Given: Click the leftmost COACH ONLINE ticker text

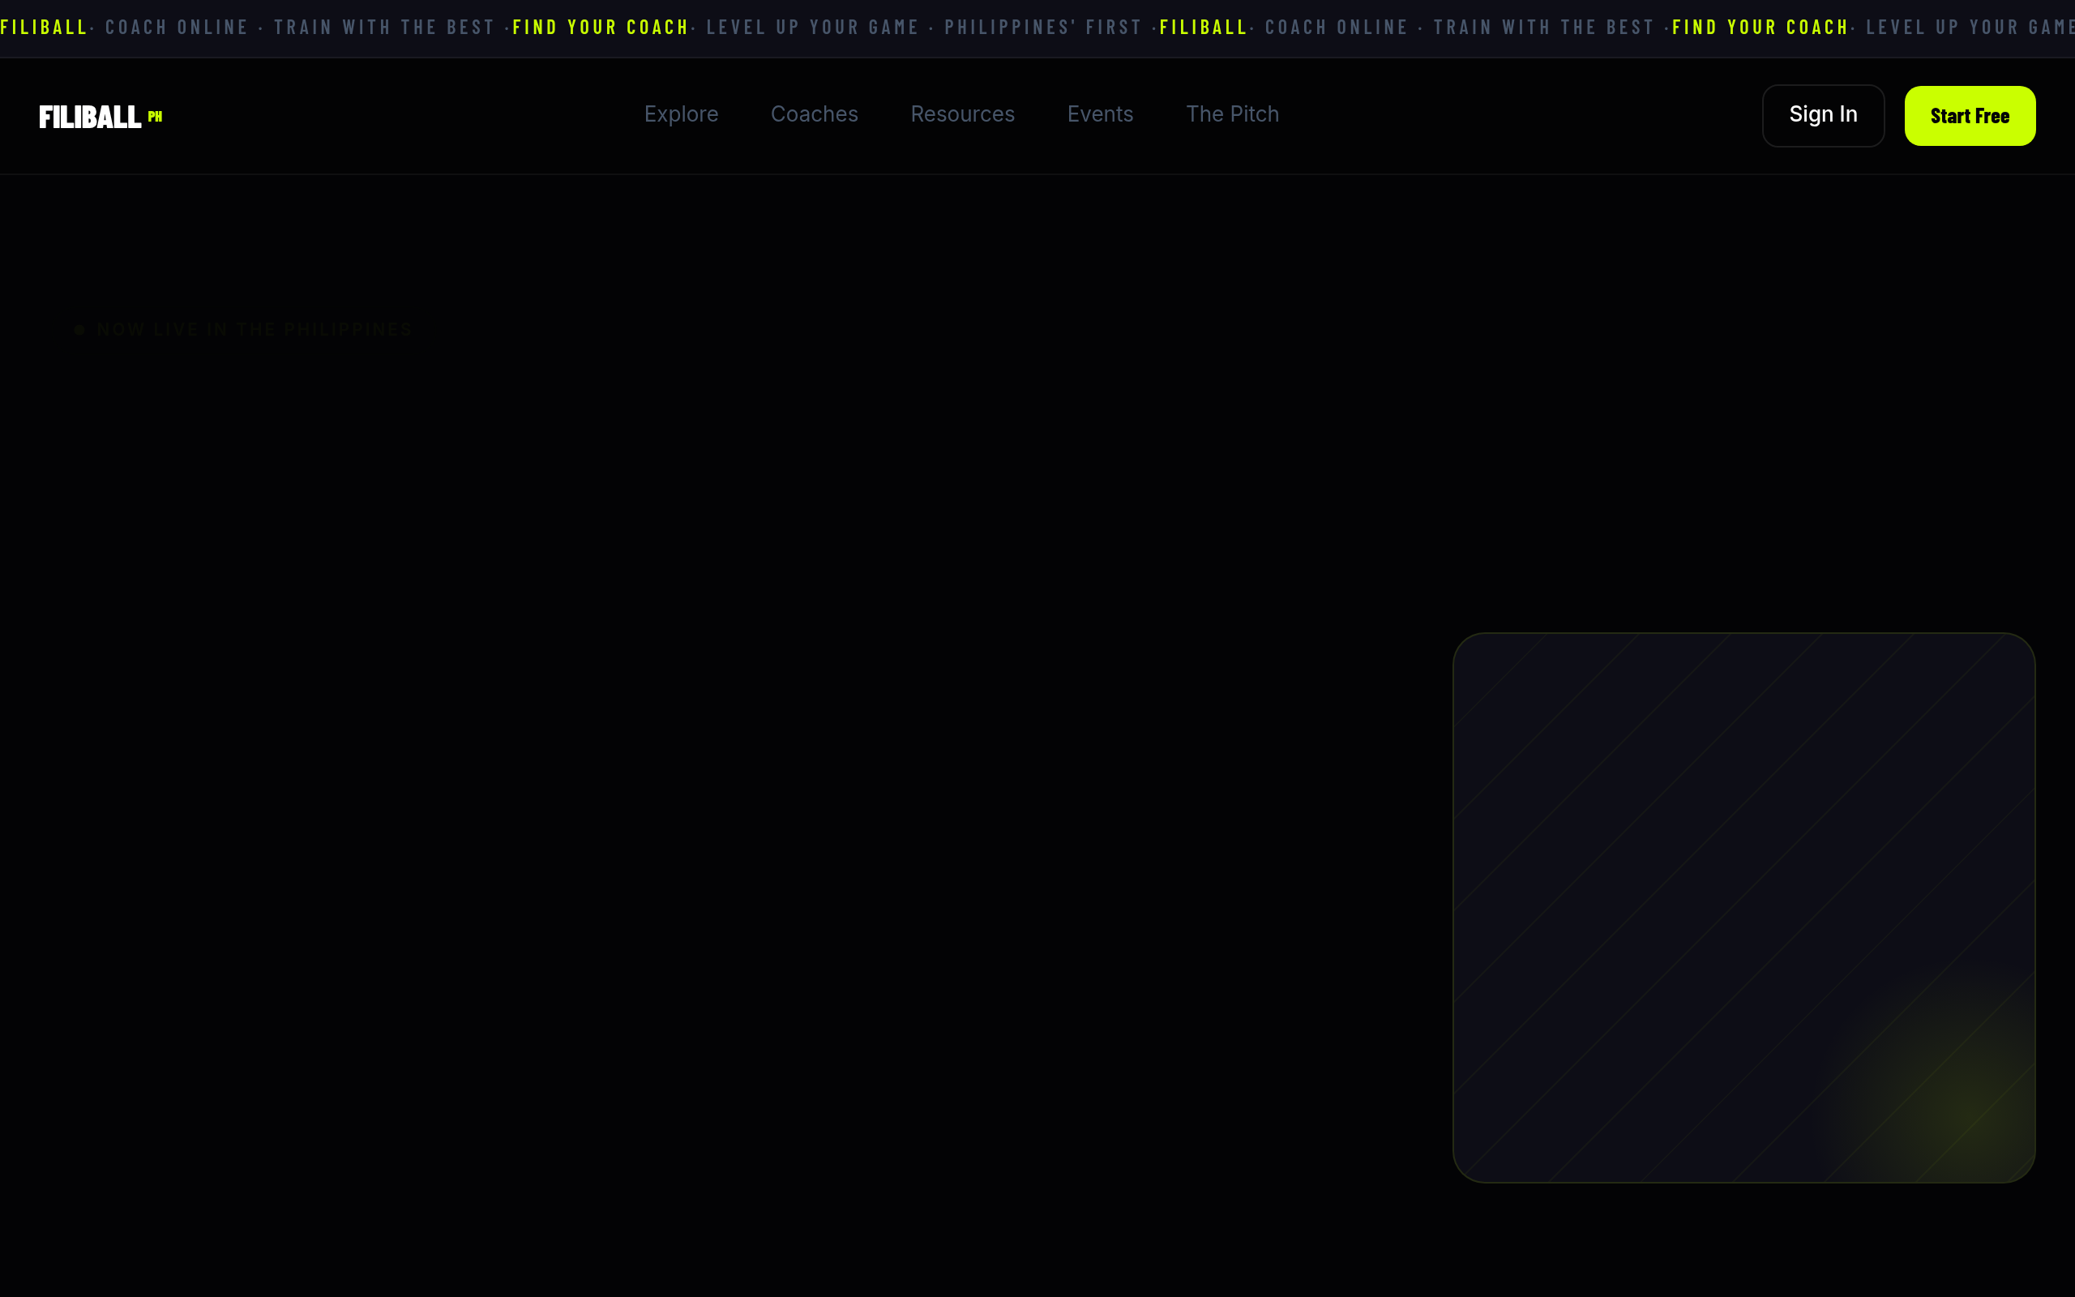Looking at the screenshot, I should click(177, 28).
